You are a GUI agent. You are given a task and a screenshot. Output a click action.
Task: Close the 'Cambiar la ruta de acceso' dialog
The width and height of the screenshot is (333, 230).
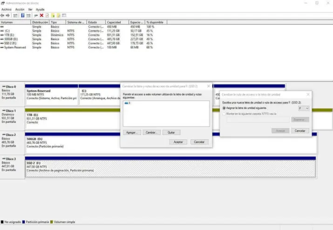[308, 95]
